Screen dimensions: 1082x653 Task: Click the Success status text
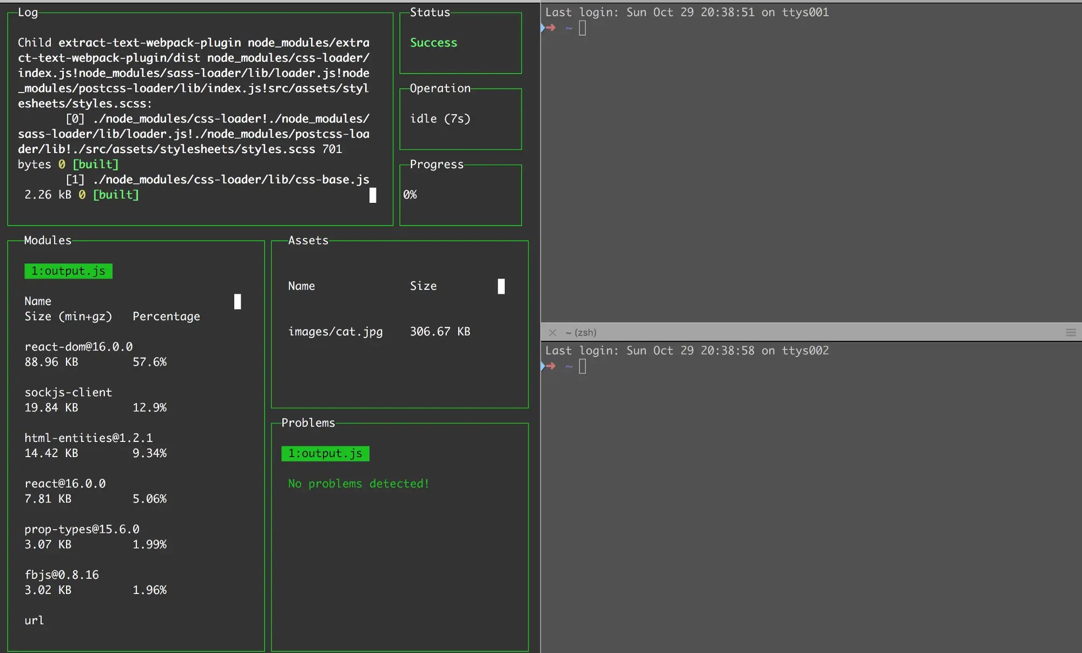[433, 43]
